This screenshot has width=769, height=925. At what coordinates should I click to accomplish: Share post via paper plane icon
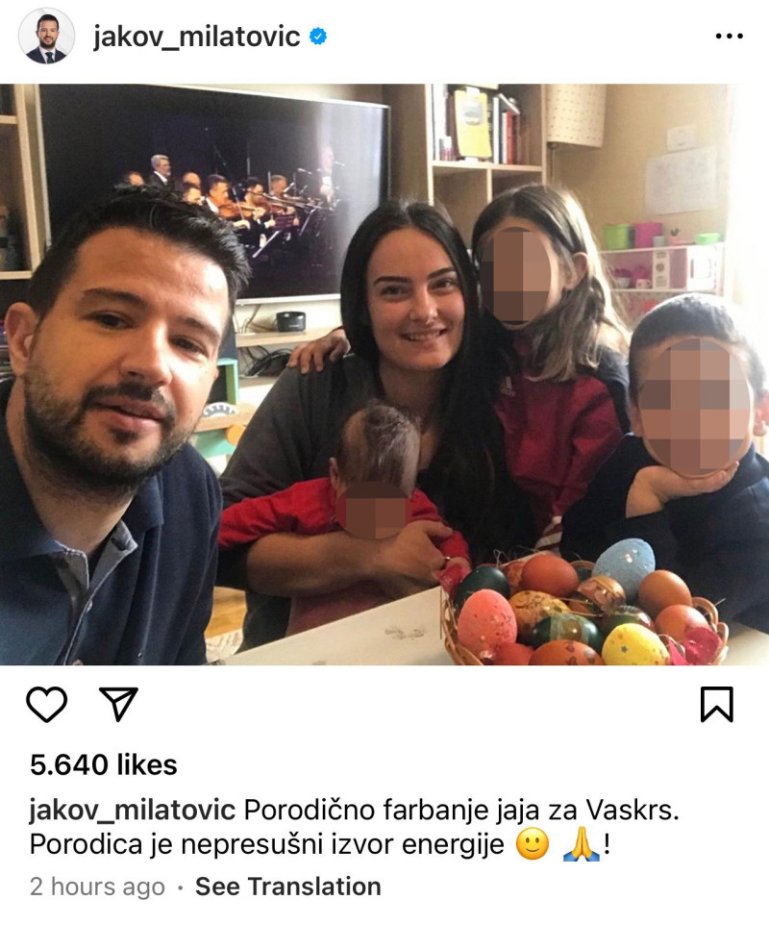(118, 704)
